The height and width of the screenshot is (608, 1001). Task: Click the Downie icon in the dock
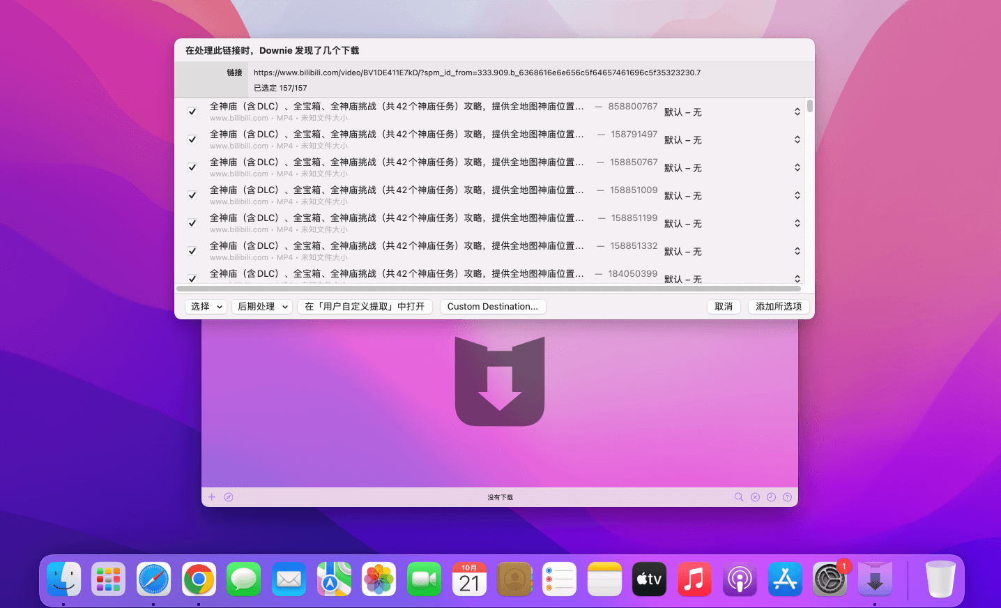(x=875, y=579)
